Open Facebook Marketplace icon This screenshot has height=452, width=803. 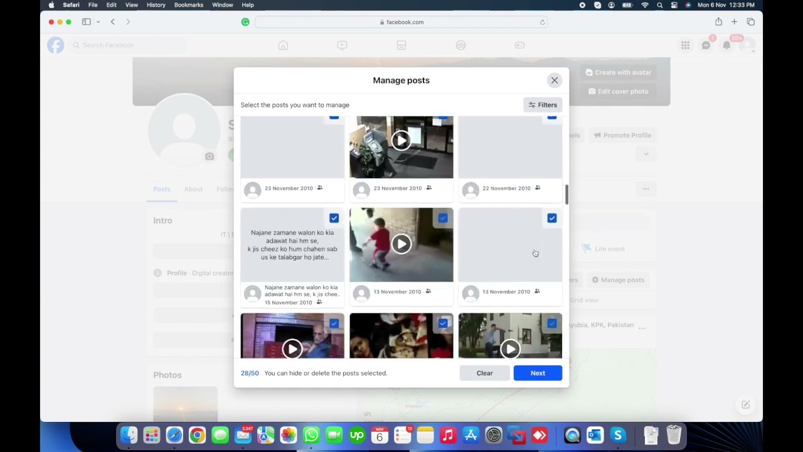pyautogui.click(x=401, y=45)
